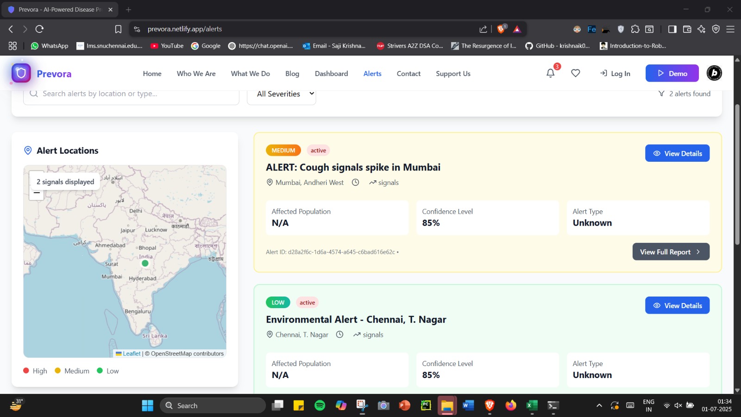Open a new browser tab

click(x=128, y=10)
